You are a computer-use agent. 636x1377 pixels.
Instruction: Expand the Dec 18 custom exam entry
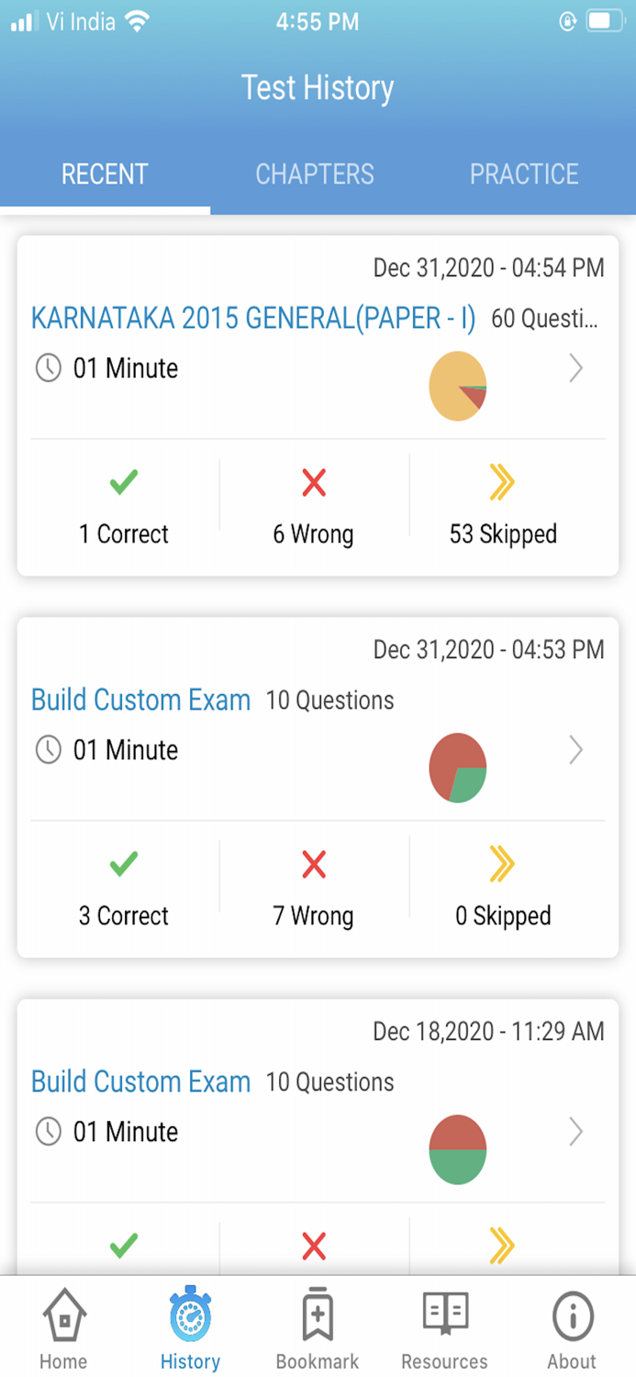[576, 1132]
